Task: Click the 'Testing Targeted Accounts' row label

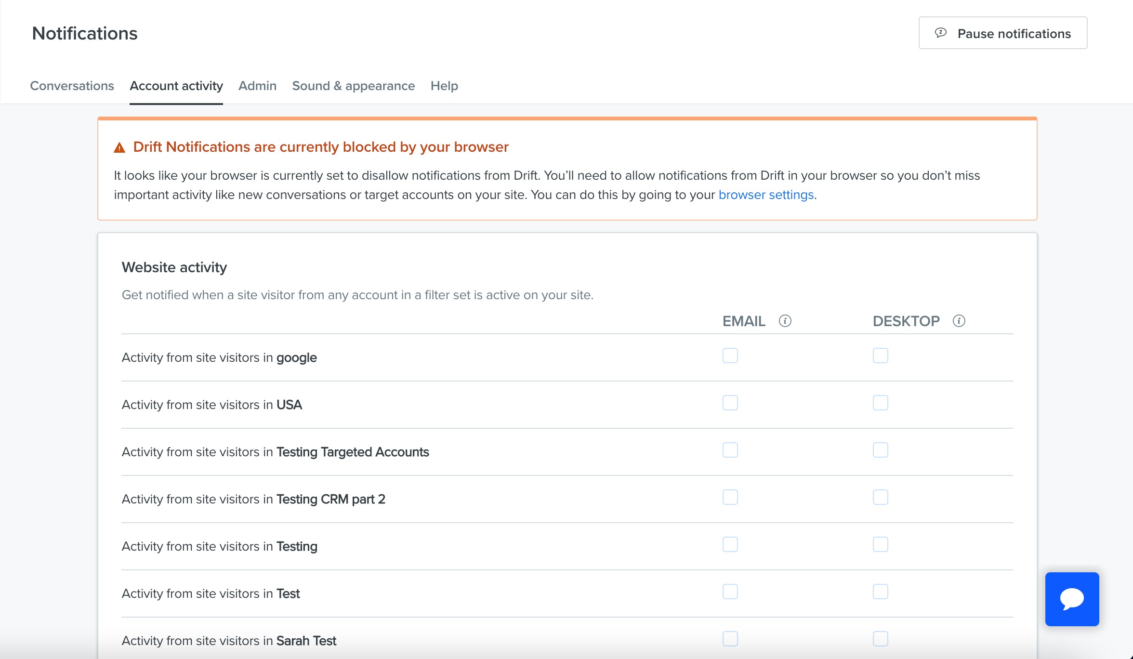Action: [275, 452]
